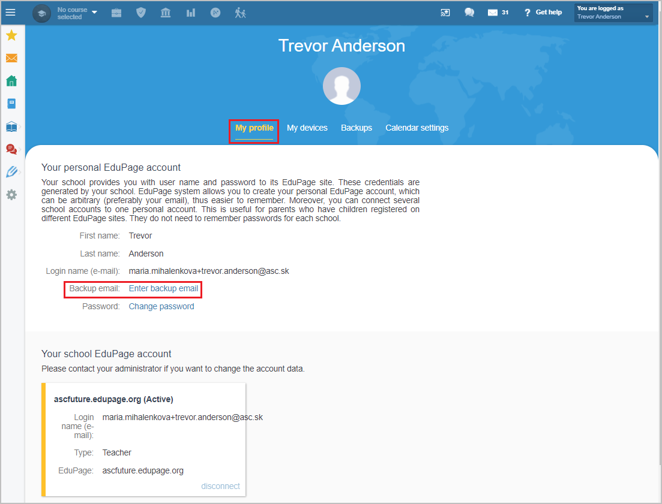Open the orange envelope sidebar icon

click(x=11, y=58)
